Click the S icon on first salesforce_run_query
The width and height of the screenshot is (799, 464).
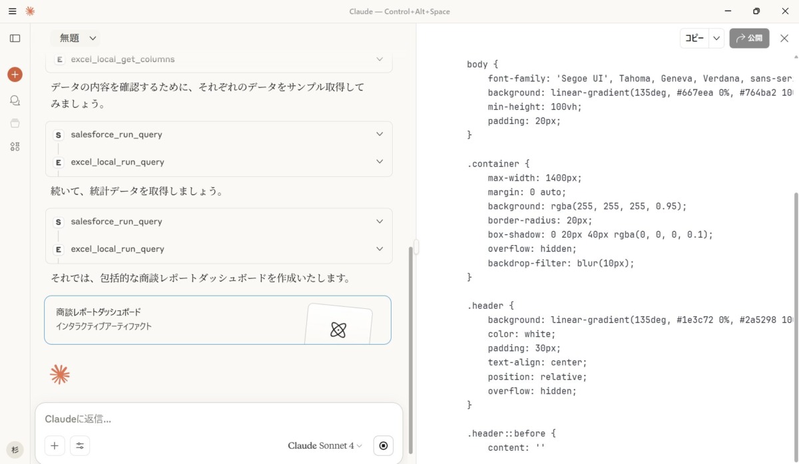[58, 134]
